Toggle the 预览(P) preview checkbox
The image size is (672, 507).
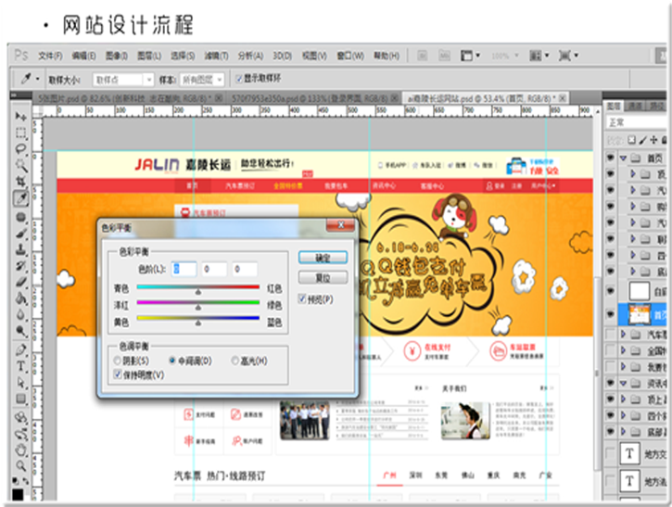[303, 299]
